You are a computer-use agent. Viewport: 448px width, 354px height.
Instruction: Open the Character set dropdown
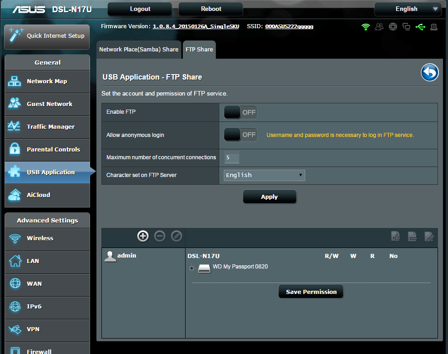pos(264,175)
